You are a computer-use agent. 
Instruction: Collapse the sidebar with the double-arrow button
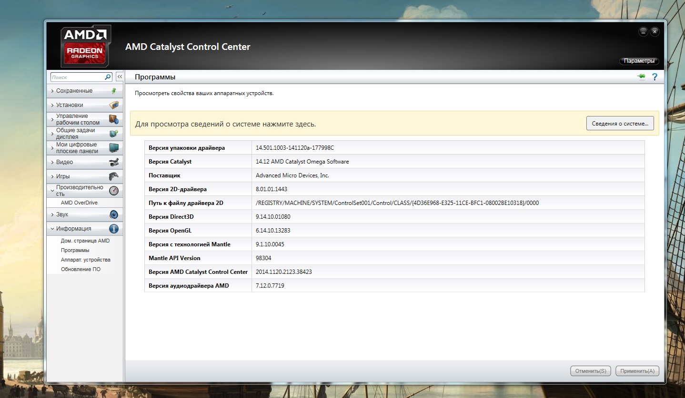pyautogui.click(x=120, y=77)
